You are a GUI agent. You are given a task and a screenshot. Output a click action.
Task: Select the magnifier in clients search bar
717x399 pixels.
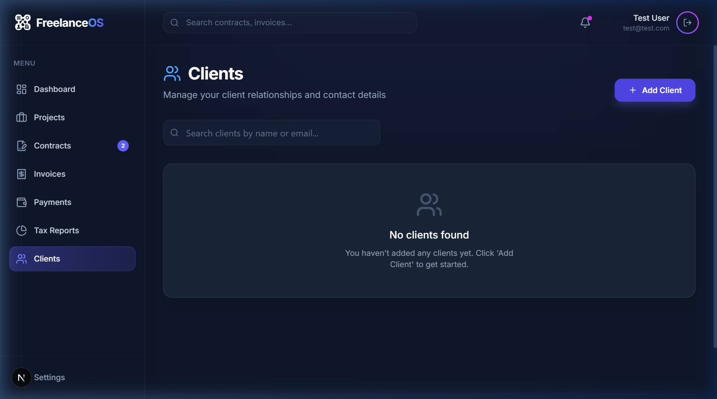pyautogui.click(x=174, y=133)
